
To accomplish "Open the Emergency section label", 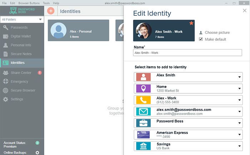I will click(x=19, y=82).
